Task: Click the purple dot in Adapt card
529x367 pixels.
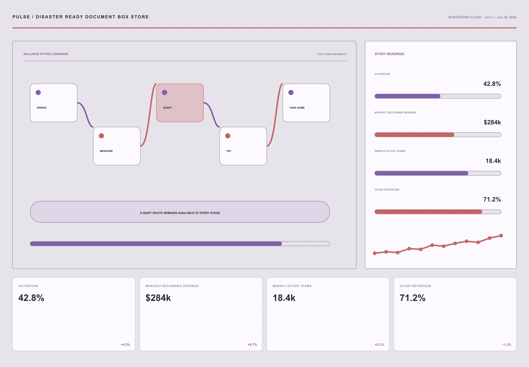Action: click(165, 92)
